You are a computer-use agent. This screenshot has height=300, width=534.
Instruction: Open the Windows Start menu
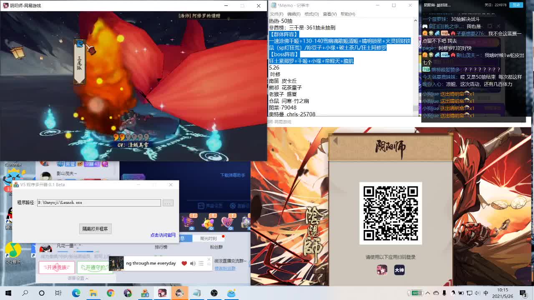pyautogui.click(x=8, y=293)
